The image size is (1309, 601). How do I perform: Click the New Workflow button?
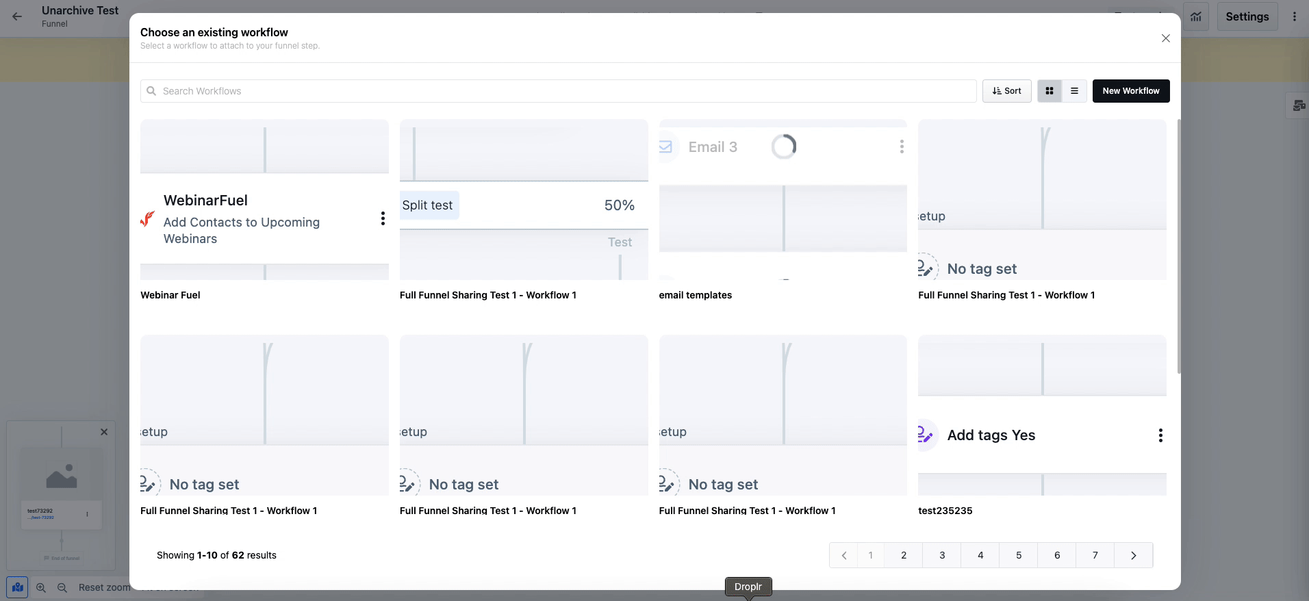click(x=1130, y=91)
